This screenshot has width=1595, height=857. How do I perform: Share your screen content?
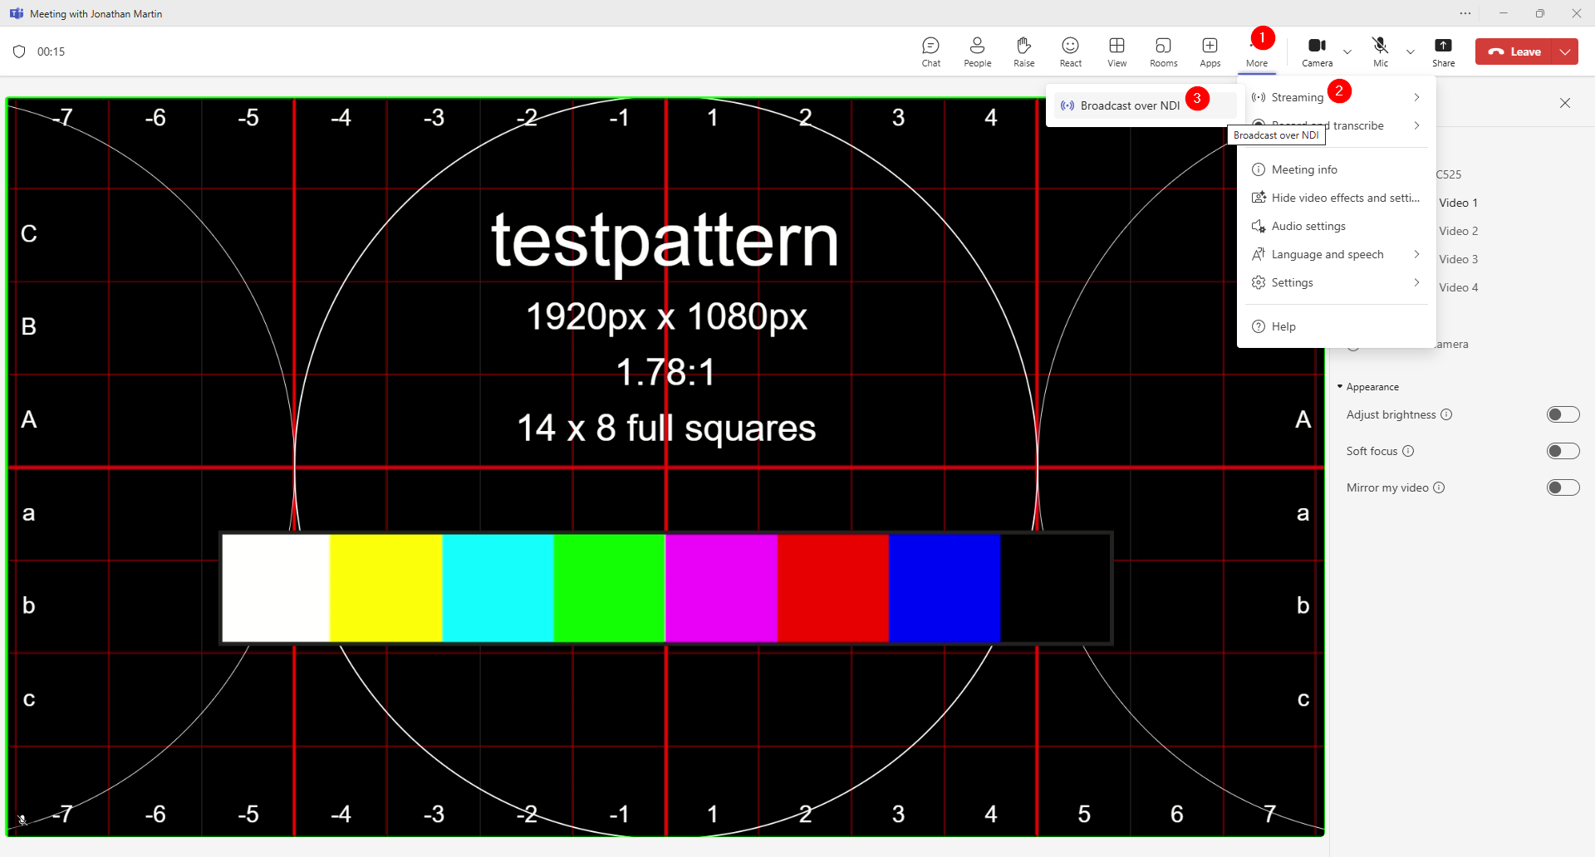pyautogui.click(x=1444, y=51)
